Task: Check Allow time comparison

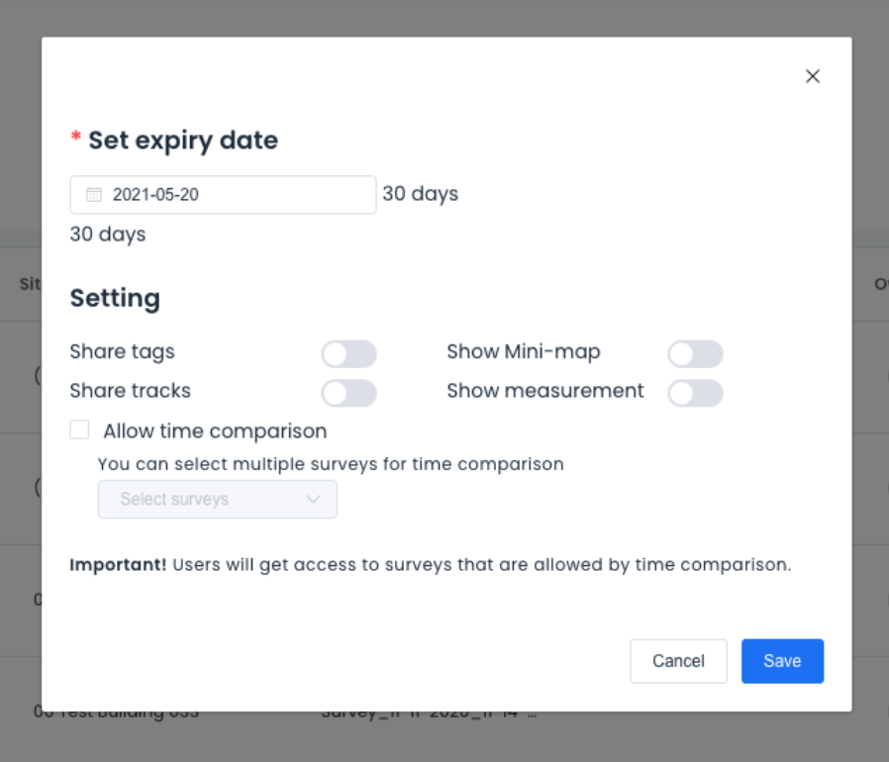Action: click(79, 429)
